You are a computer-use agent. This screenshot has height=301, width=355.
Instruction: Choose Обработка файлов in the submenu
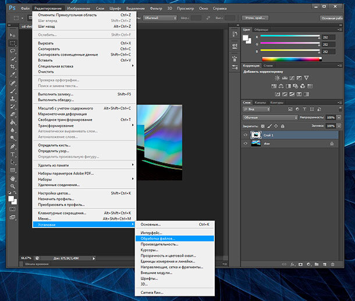coord(157,238)
